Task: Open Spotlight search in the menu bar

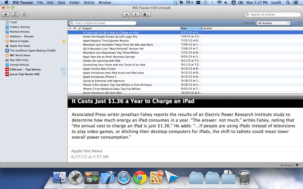Action: pos(288,3)
